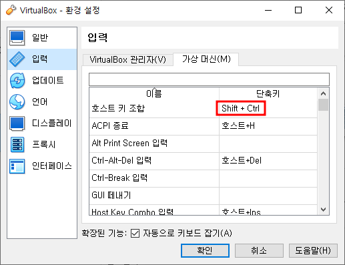Select the 일반 label in sidebar
Image resolution: width=345 pixels, height=265 pixels.
[40, 37]
